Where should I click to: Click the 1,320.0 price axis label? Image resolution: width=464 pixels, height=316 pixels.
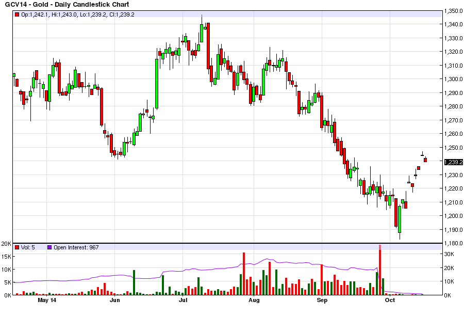coord(453,52)
